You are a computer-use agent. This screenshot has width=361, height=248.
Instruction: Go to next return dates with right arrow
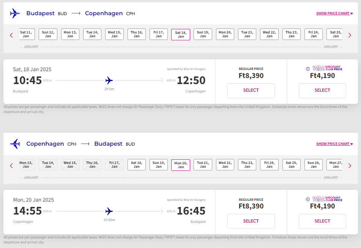pyautogui.click(x=350, y=165)
